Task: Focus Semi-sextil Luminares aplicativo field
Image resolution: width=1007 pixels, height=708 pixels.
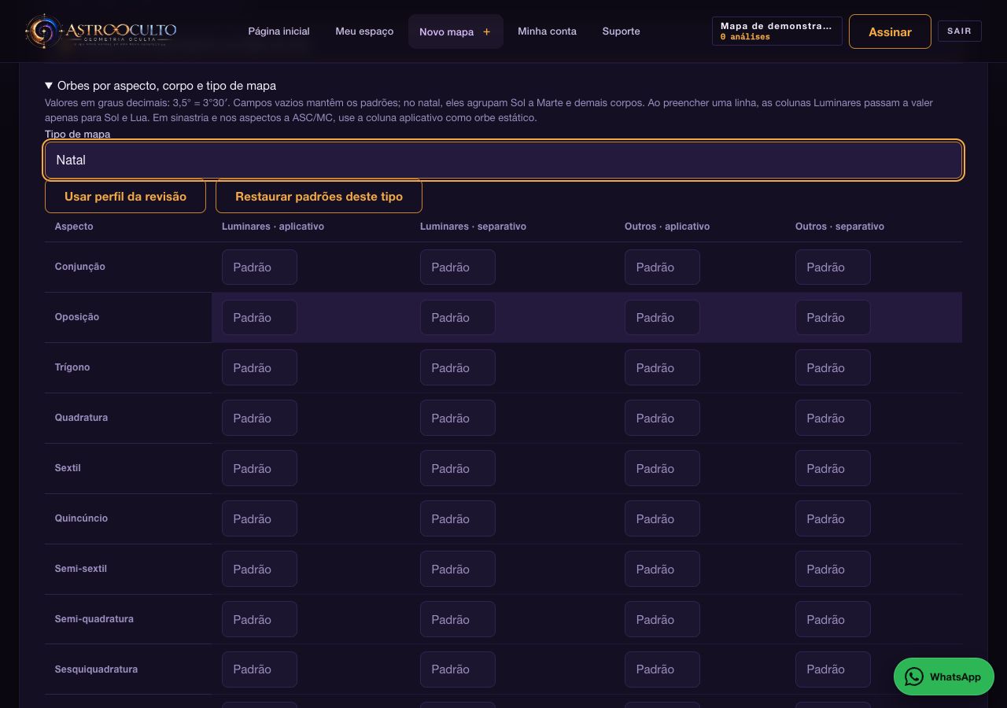Action: point(260,570)
